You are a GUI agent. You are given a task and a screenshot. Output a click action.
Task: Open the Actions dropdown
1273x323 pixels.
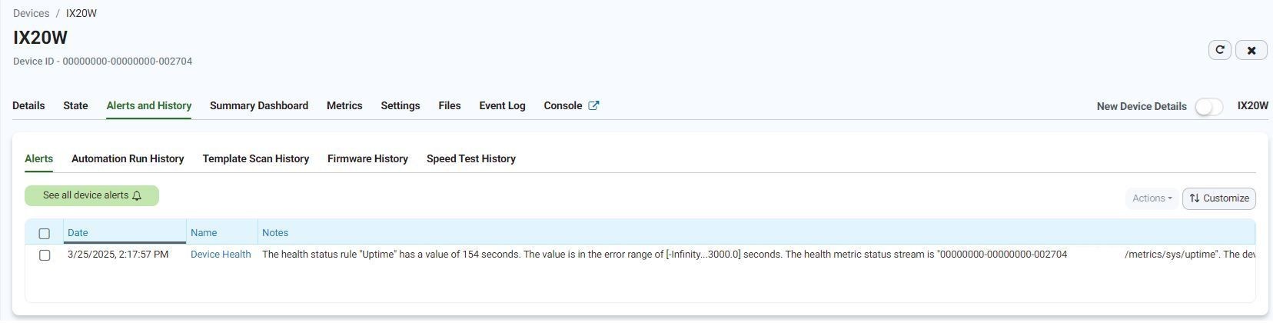1152,198
